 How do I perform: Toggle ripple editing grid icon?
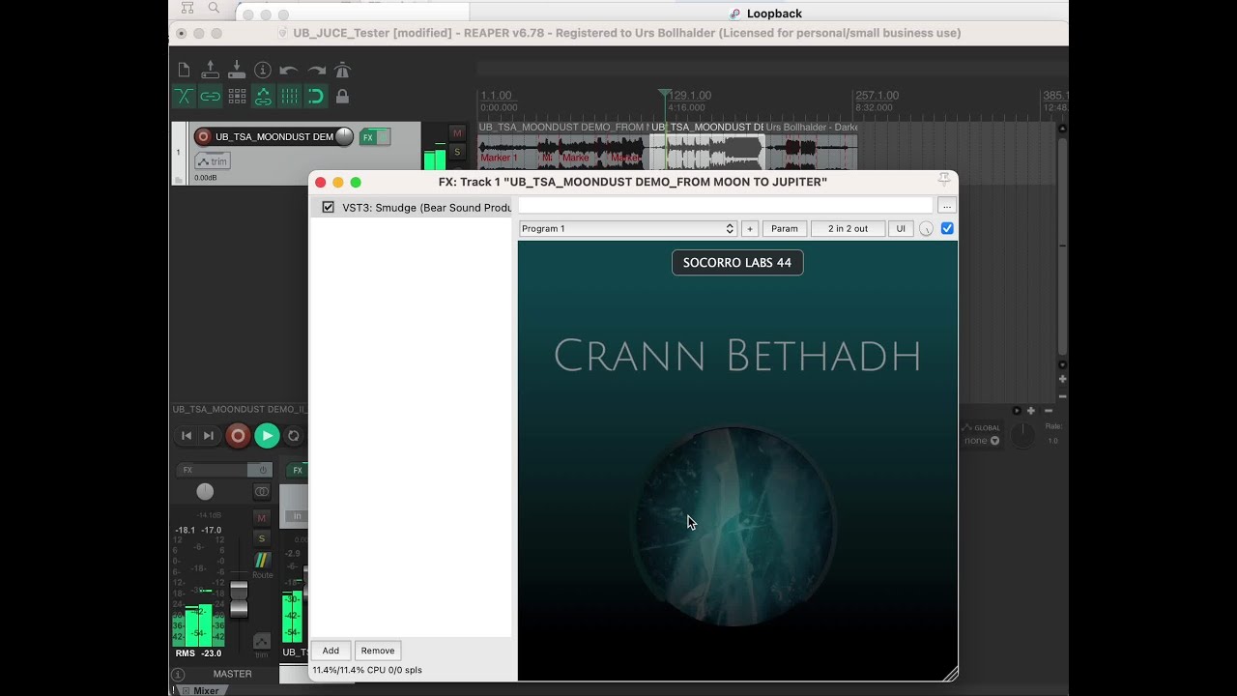237,97
